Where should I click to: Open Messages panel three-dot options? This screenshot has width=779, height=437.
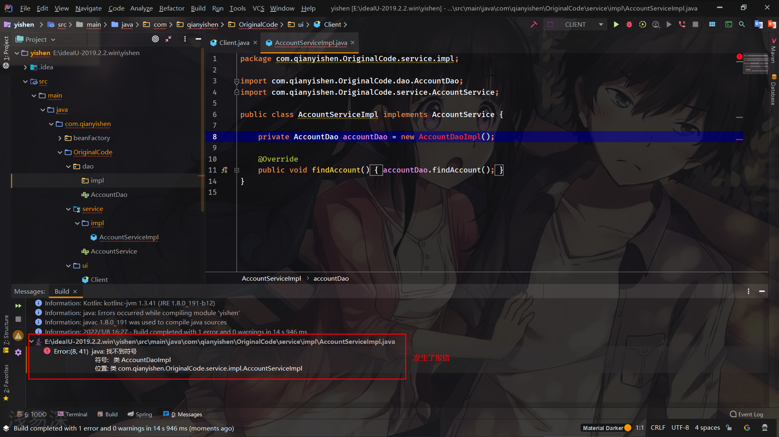(749, 291)
